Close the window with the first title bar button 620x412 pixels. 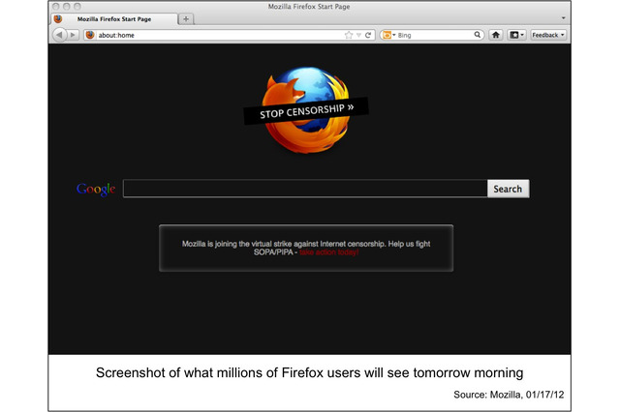pos(56,7)
